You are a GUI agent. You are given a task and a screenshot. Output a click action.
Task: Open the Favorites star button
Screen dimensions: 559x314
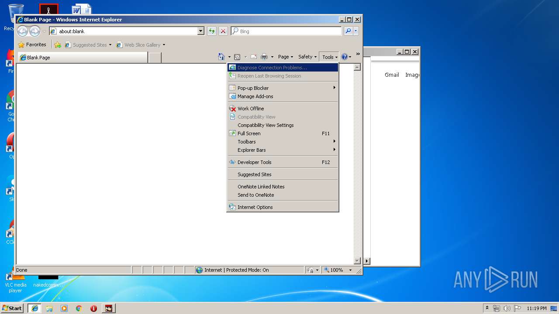tap(32, 44)
